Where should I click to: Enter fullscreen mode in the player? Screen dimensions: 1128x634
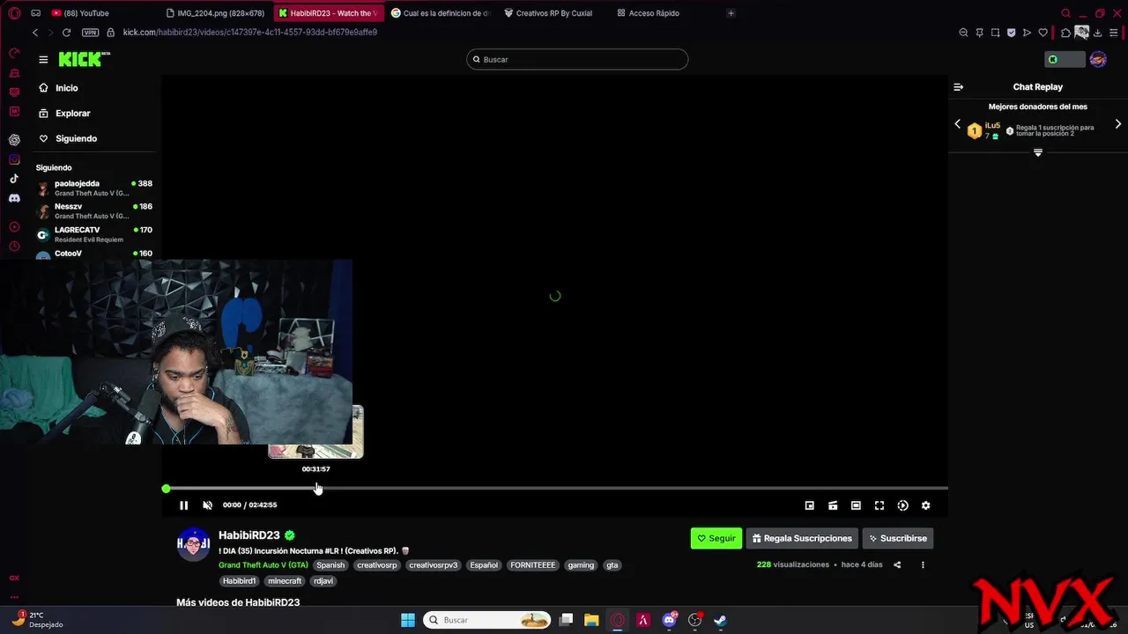[x=879, y=505]
